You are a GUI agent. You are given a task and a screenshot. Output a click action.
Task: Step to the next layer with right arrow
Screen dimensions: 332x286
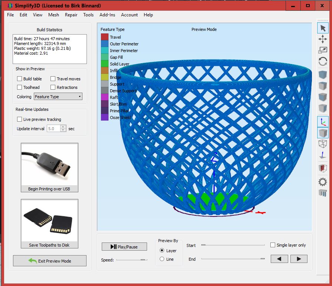click(299, 259)
